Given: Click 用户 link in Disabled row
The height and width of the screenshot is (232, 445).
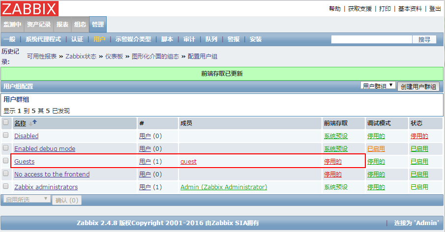Looking at the screenshot, I should click(145, 136).
